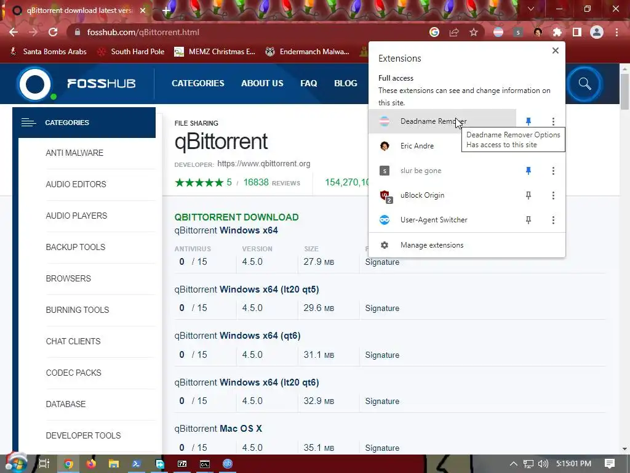630x473 pixels.
Task: Bookmark this page with star icon
Action: coord(474,32)
